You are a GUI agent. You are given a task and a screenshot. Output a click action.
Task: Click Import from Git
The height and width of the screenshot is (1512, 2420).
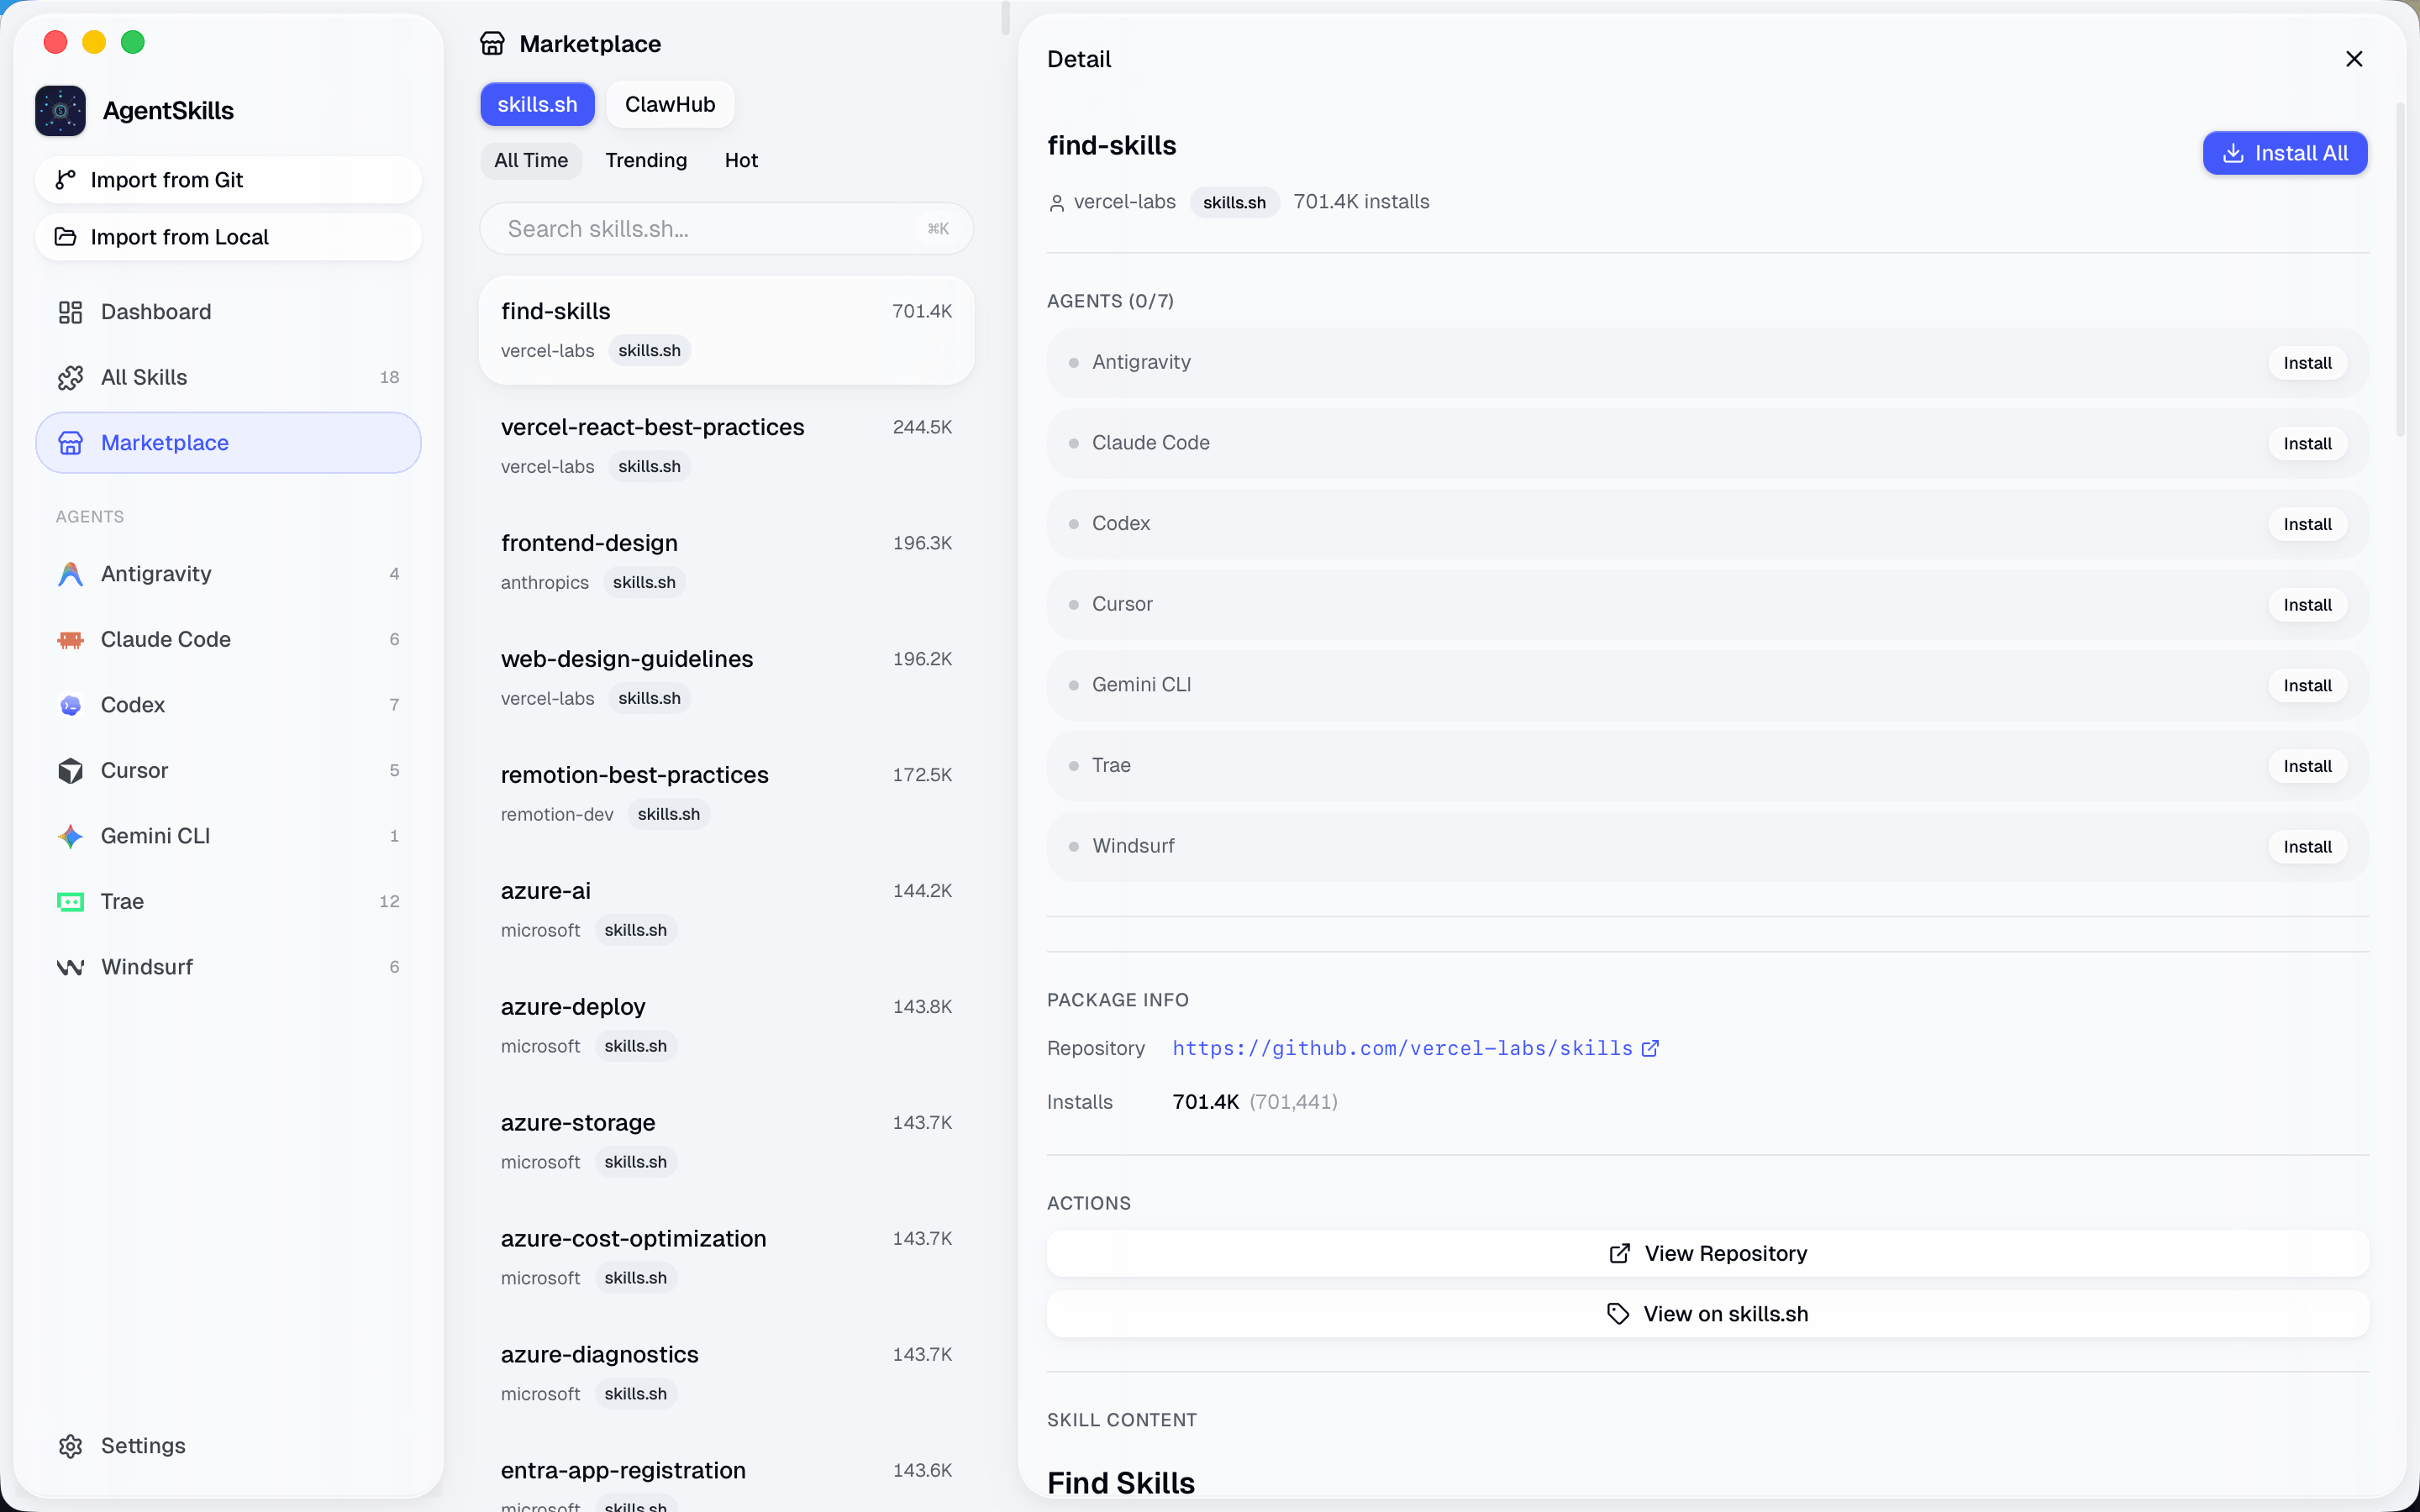pyautogui.click(x=228, y=179)
